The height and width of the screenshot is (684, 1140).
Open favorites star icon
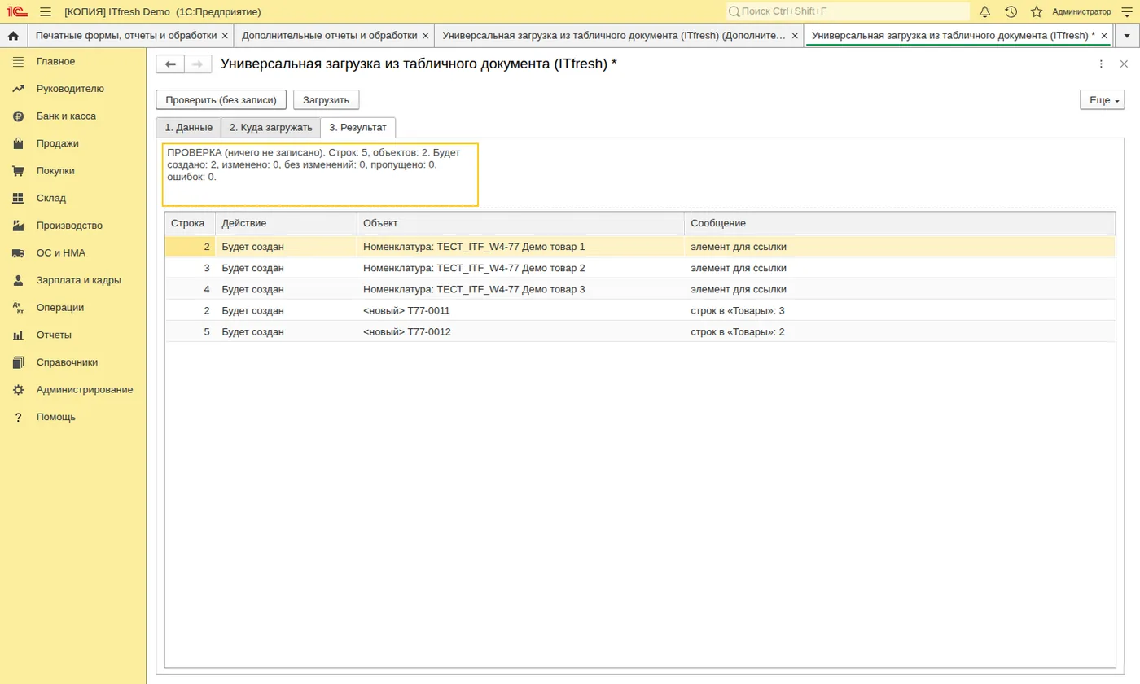(x=1037, y=11)
